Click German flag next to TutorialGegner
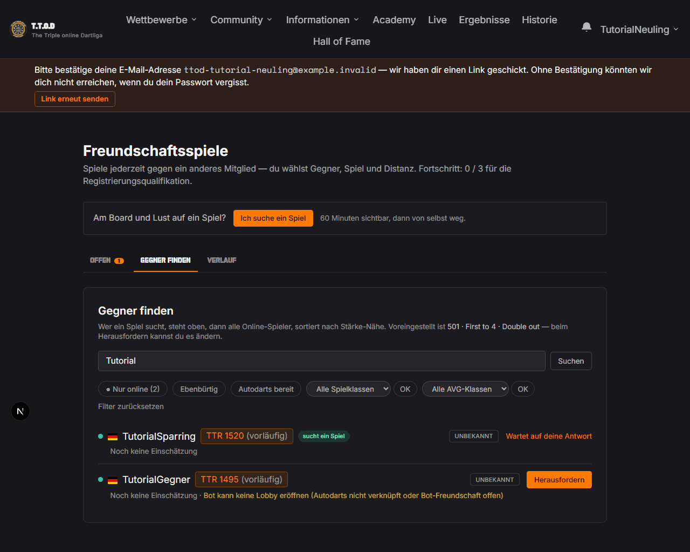This screenshot has height=552, width=690. pyautogui.click(x=113, y=480)
